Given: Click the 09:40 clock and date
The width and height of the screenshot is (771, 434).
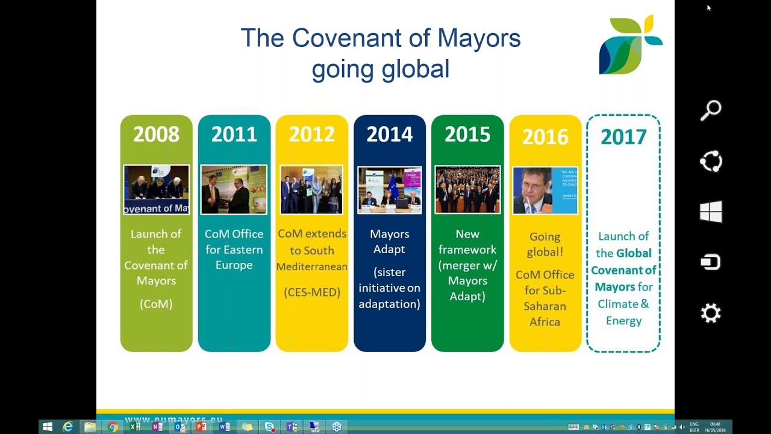Looking at the screenshot, I should tap(716, 427).
